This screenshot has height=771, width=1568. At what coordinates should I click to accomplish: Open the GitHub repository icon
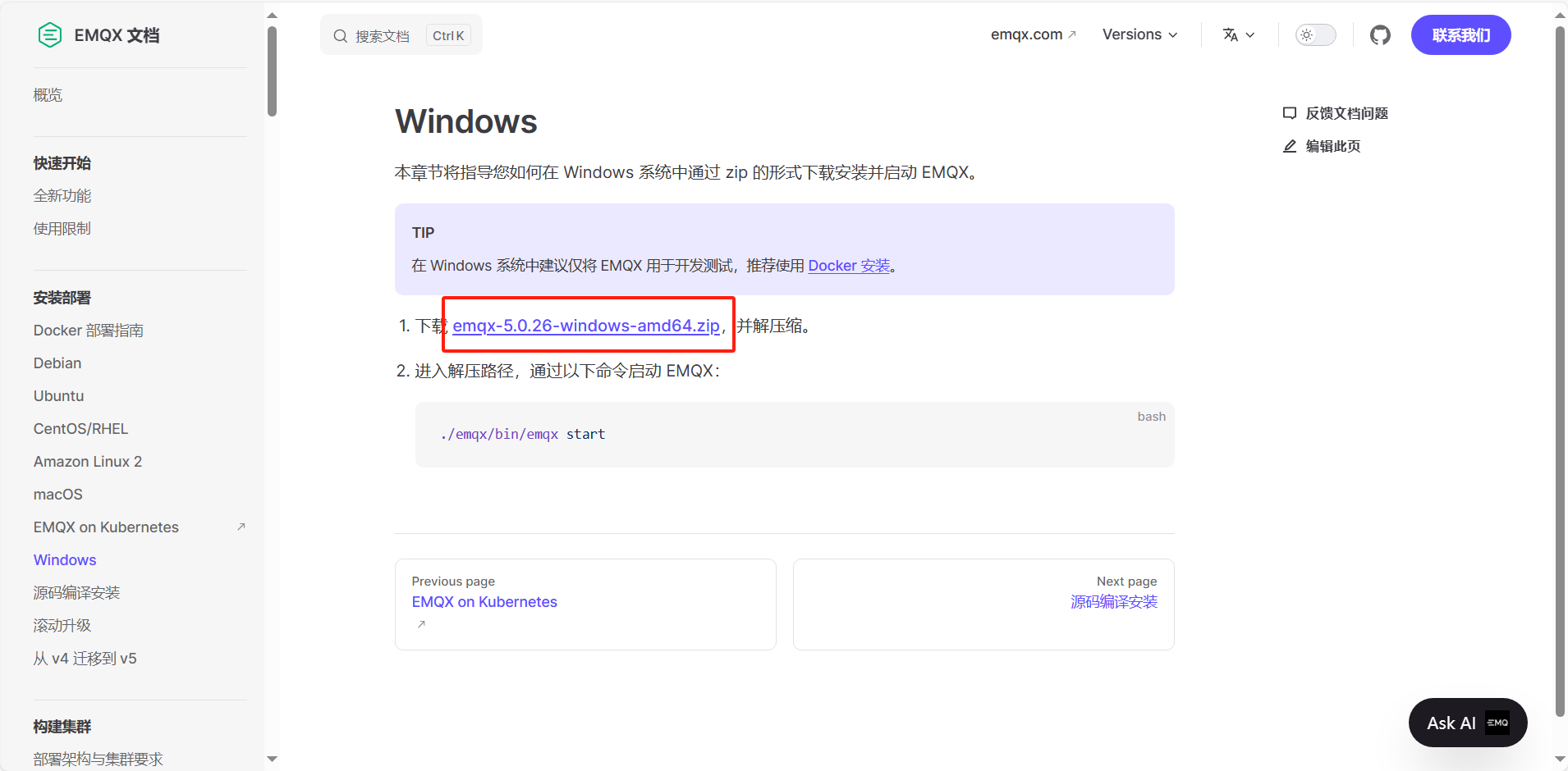(x=1380, y=35)
